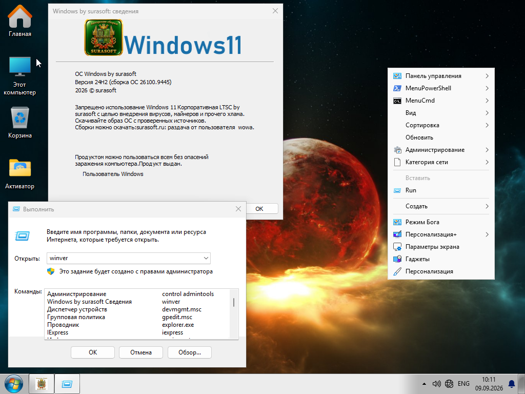This screenshot has height=394, width=525.
Task: Click the Обзор... button in Run dialog
Action: (190, 352)
